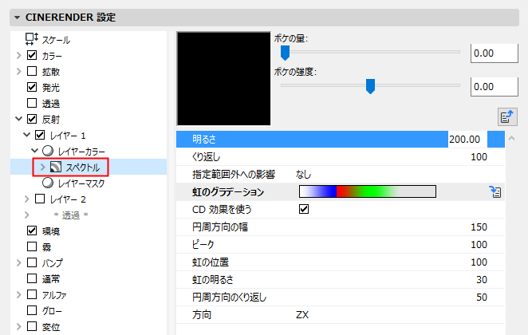Screen dimensions: 528x335
Task: Collapse the CINERENDER 設定 panel
Action: [18, 18]
